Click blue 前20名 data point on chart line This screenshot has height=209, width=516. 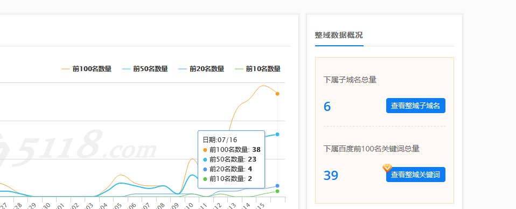pyautogui.click(x=277, y=186)
